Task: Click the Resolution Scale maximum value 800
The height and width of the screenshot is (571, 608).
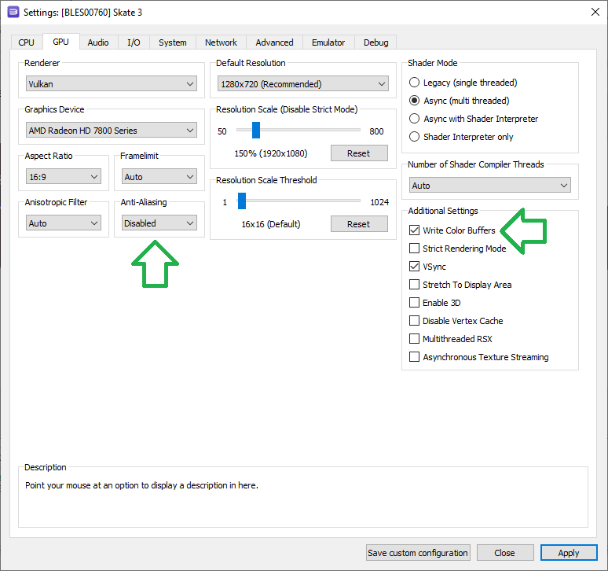Action: coord(376,131)
